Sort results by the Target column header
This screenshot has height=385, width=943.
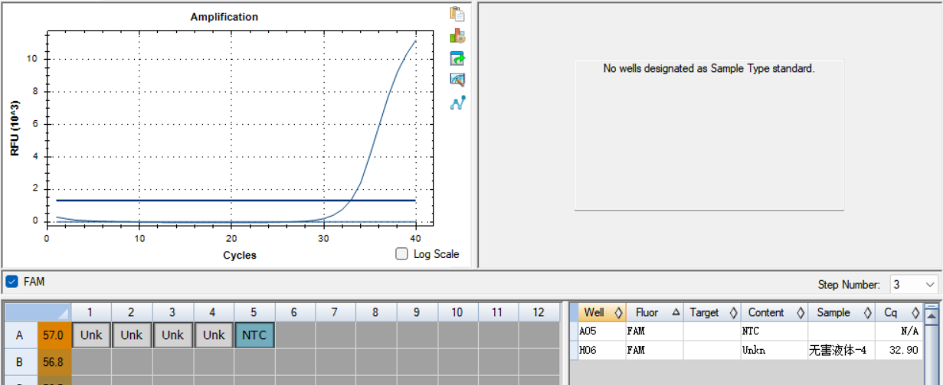712,312
